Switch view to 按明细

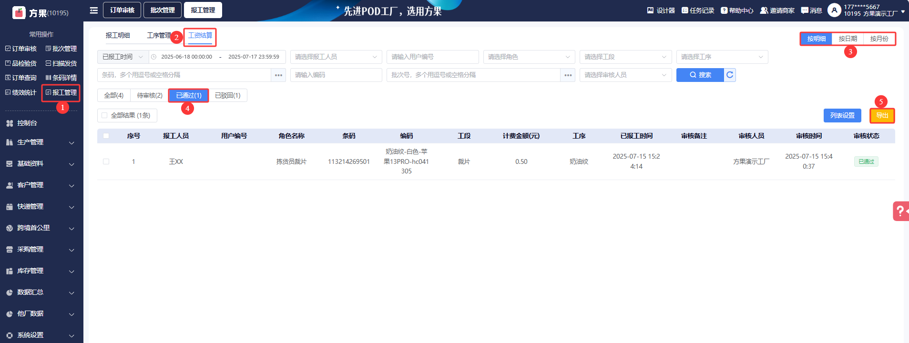click(817, 39)
